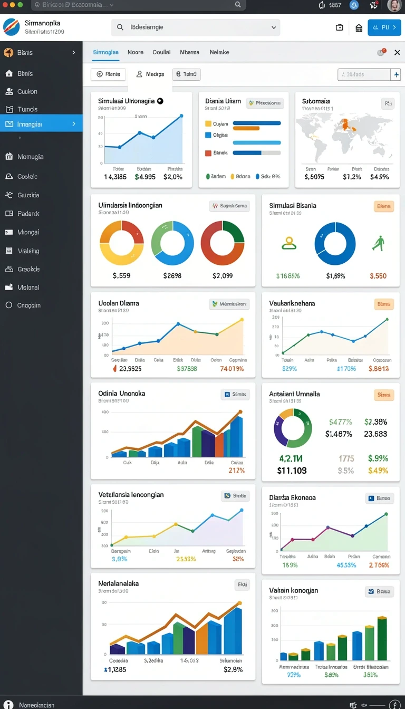Switch to the Noore tab
Image resolution: width=405 pixels, height=709 pixels.
[x=136, y=52]
